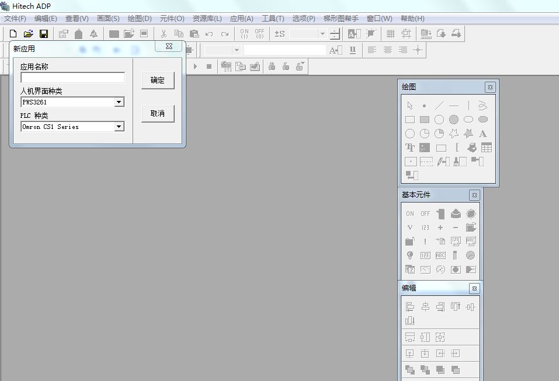Select the text 'A' tool in 绘图 panel
The height and width of the screenshot is (381, 559).
pyautogui.click(x=483, y=134)
